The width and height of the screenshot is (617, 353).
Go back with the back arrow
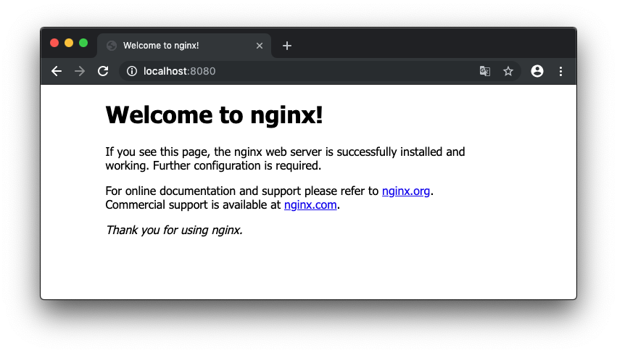point(57,71)
